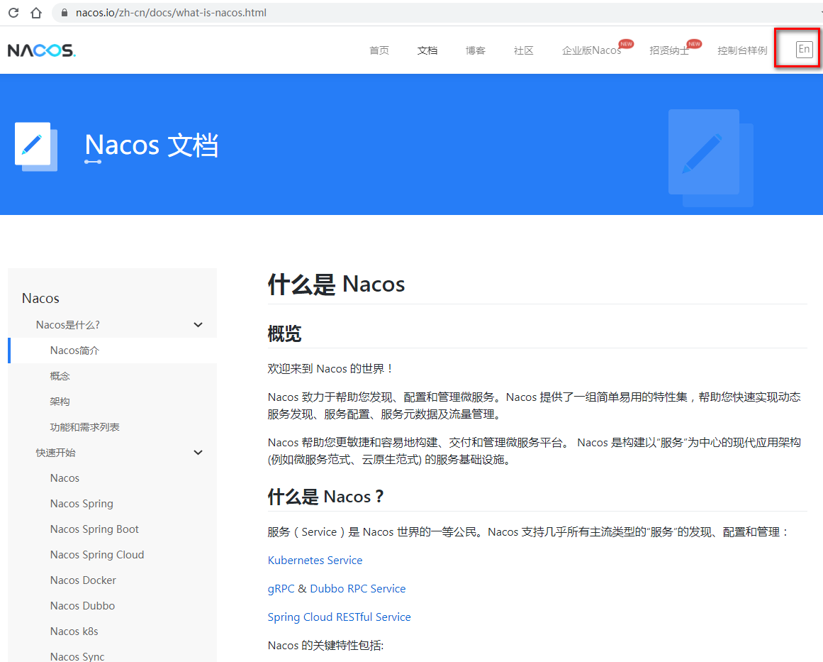The height and width of the screenshot is (662, 823).
Task: Click the lock icon in address bar
Action: coord(65,13)
